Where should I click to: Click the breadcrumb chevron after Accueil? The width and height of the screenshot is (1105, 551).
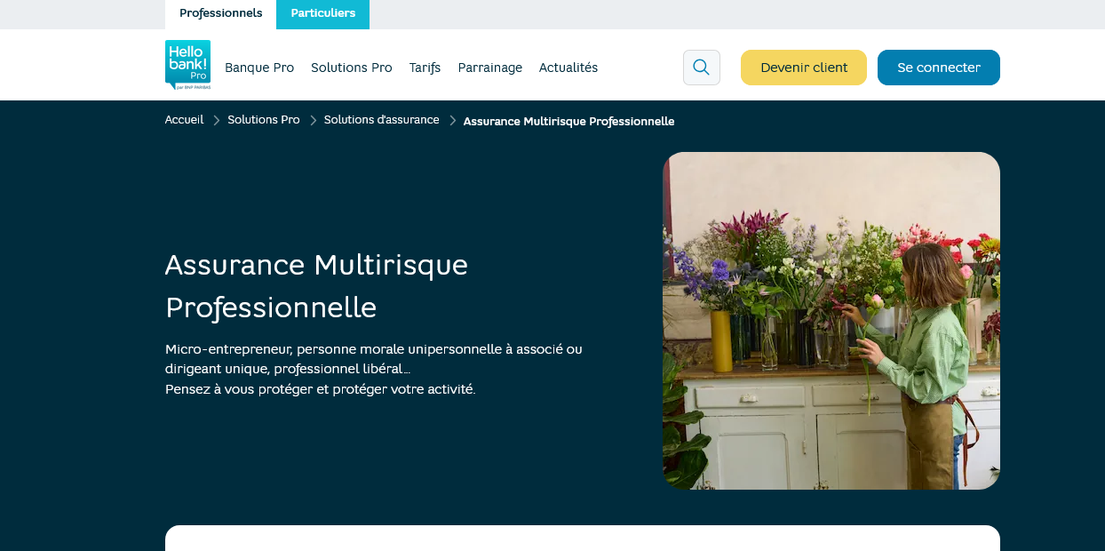(x=216, y=120)
